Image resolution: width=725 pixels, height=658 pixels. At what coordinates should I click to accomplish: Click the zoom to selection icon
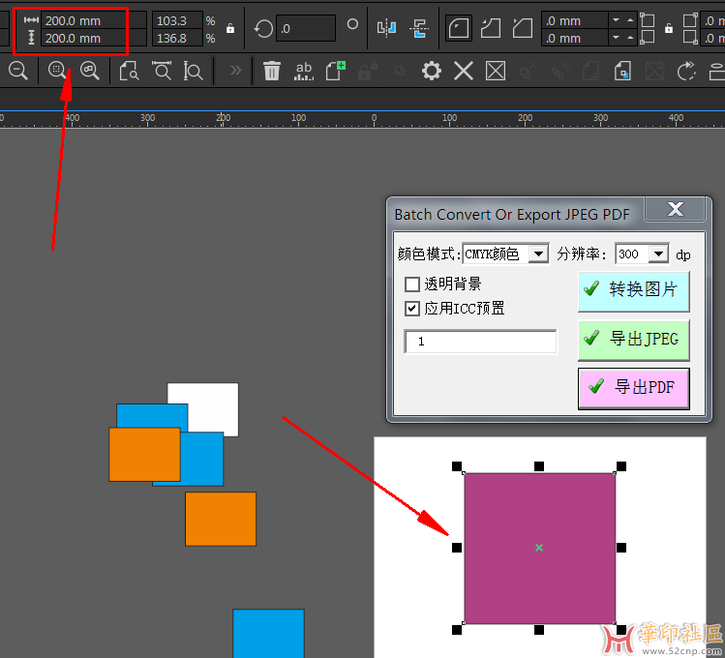click(x=57, y=71)
